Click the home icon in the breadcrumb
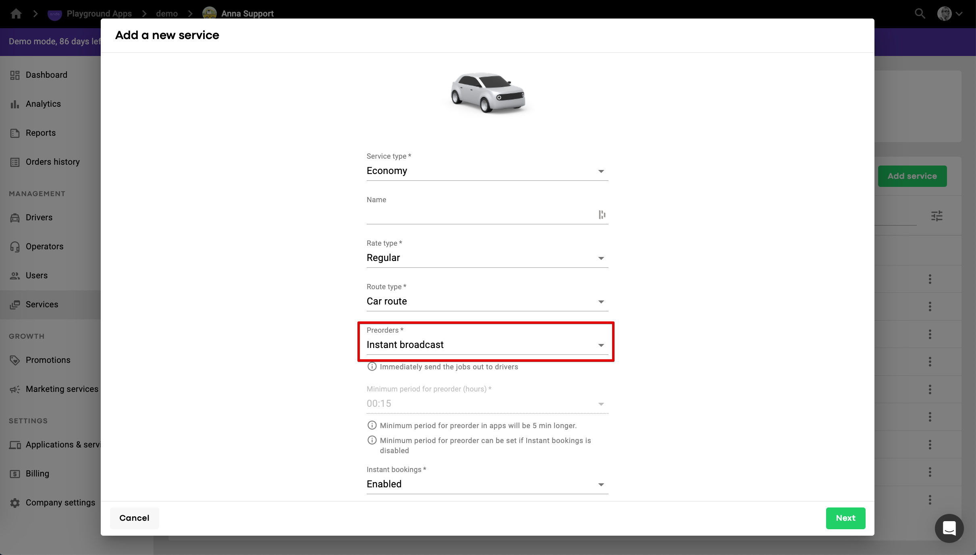This screenshot has width=976, height=555. [16, 14]
